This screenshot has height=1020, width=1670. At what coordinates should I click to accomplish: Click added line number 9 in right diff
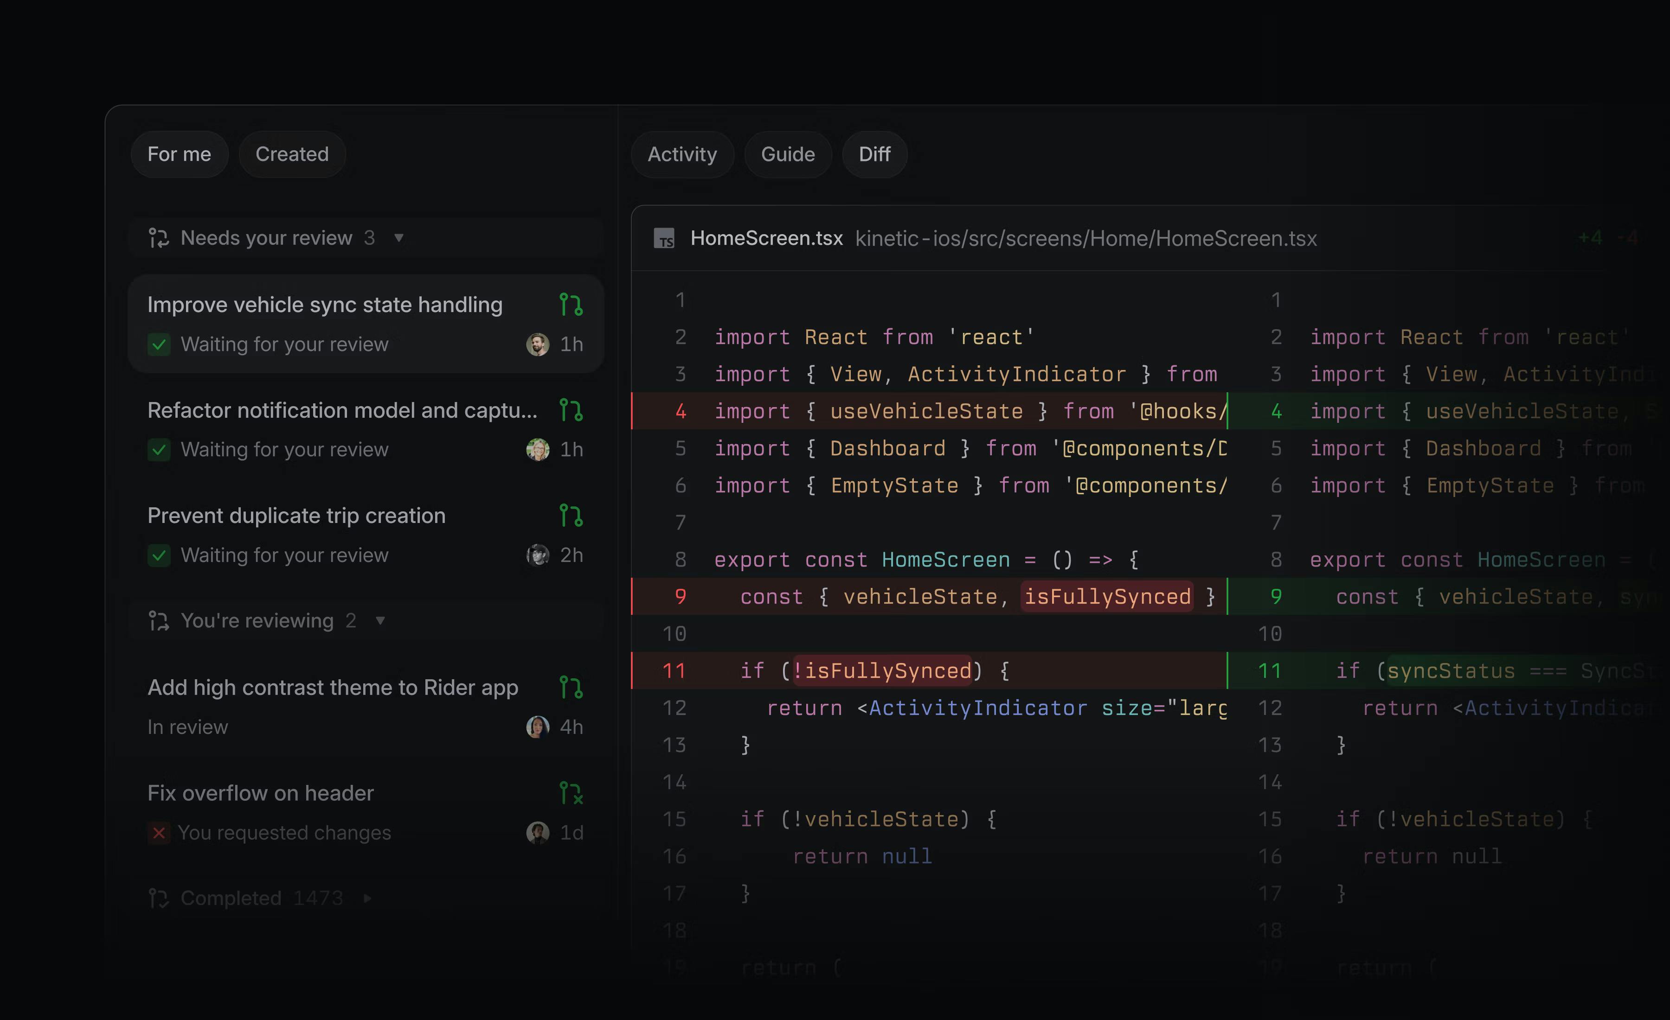click(1276, 597)
